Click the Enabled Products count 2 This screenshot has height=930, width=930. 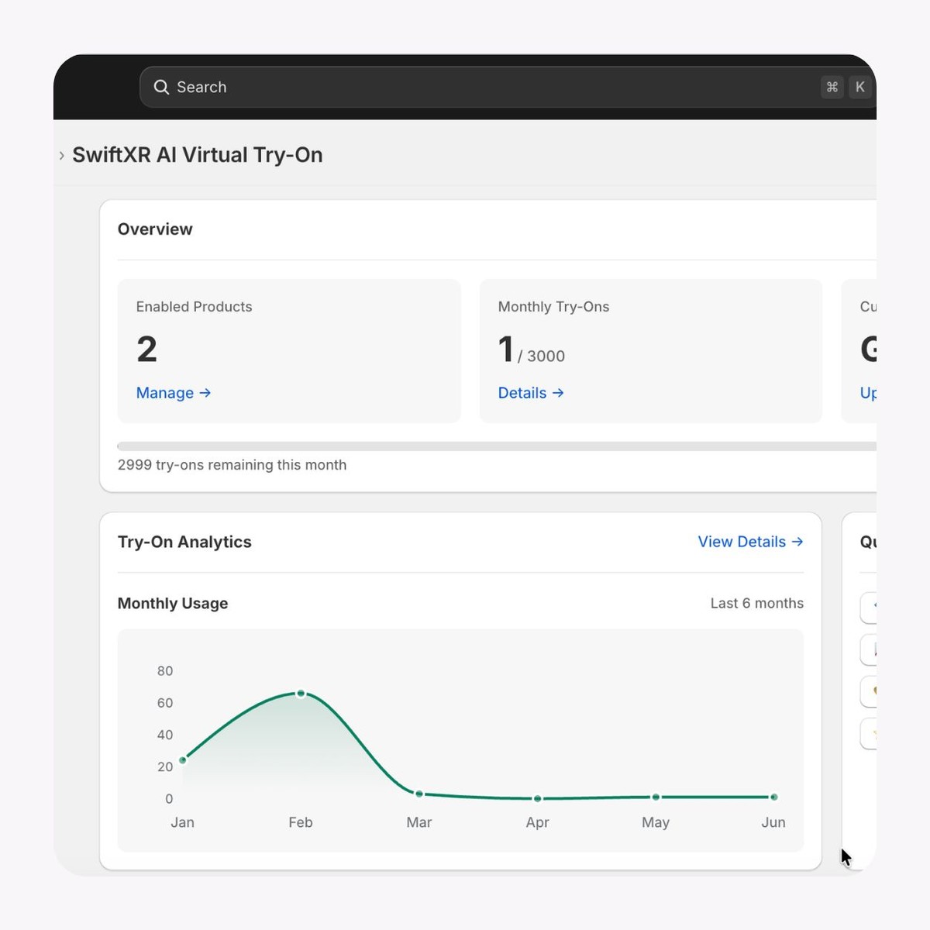147,350
